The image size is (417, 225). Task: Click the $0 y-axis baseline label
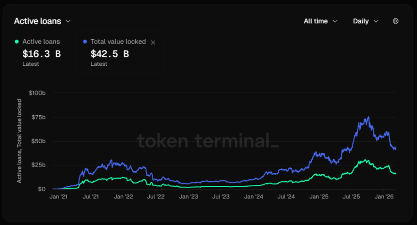tap(42, 189)
